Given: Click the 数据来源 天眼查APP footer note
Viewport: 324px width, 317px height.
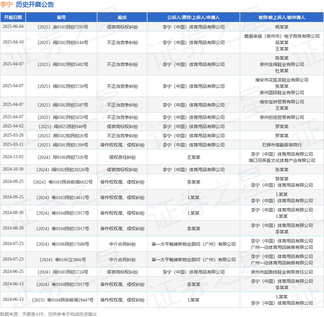Looking at the screenshot, I should click(48, 314).
